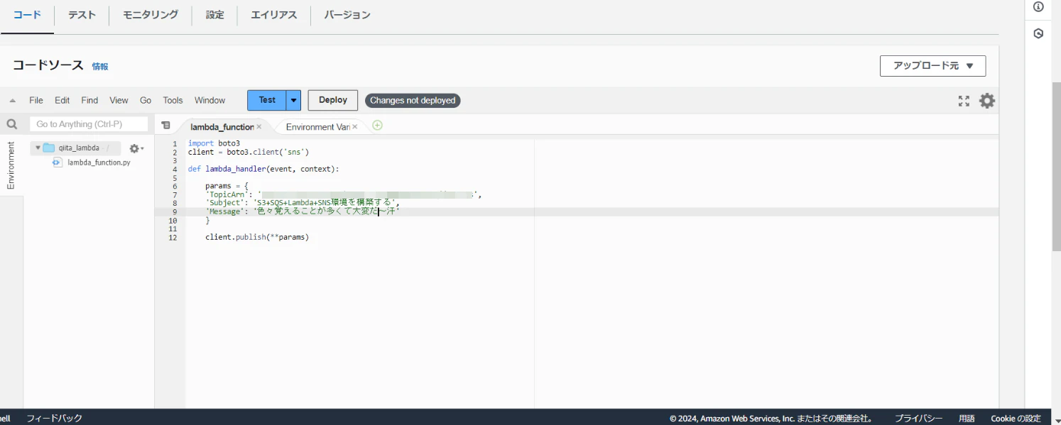Open the Tools menu
Image resolution: width=1061 pixels, height=425 pixels.
coord(173,101)
